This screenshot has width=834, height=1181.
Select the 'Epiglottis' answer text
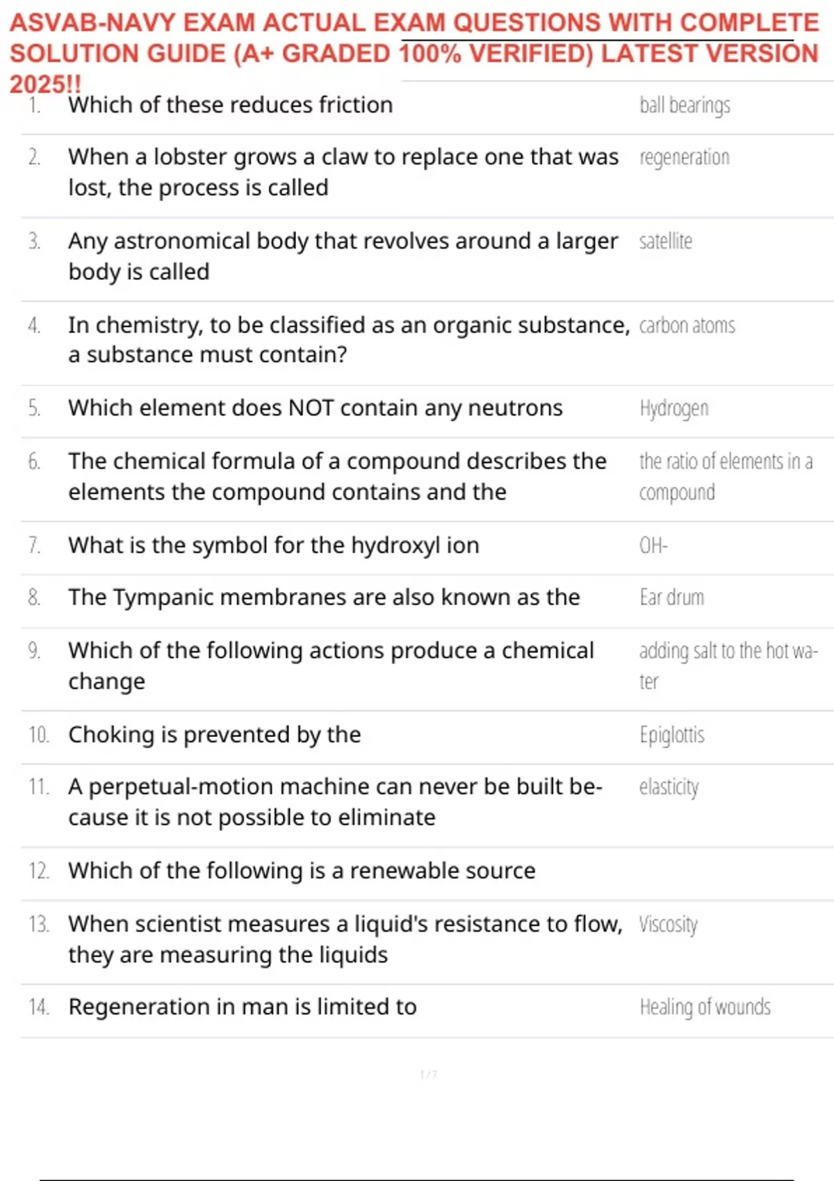pos(671,735)
